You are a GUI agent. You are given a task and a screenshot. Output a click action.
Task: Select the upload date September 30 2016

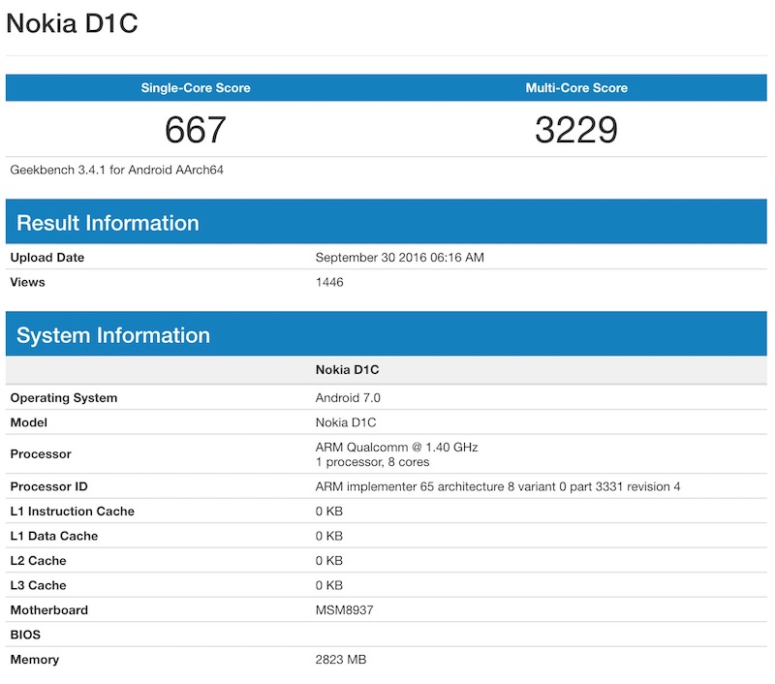[399, 258]
